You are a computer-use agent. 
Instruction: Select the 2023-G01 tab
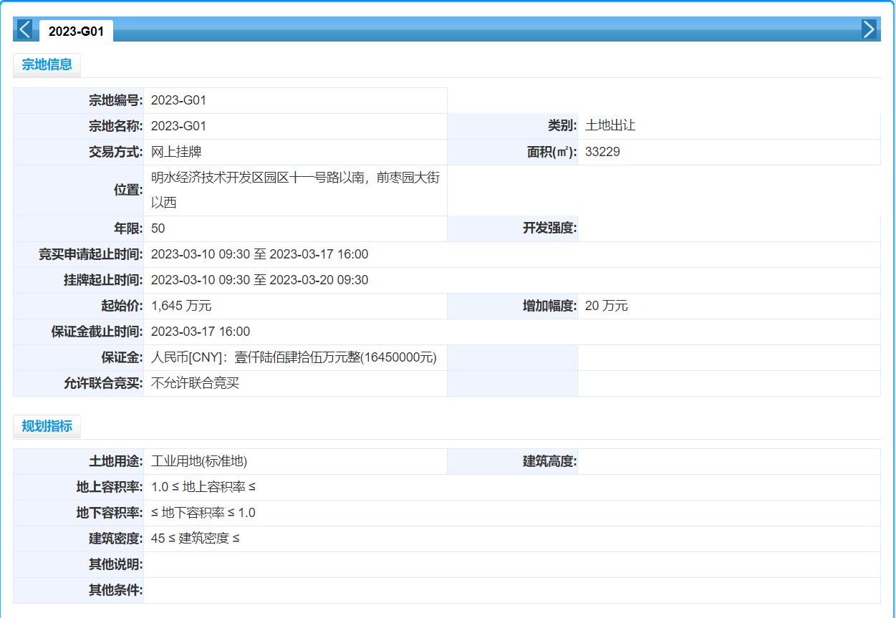point(76,32)
